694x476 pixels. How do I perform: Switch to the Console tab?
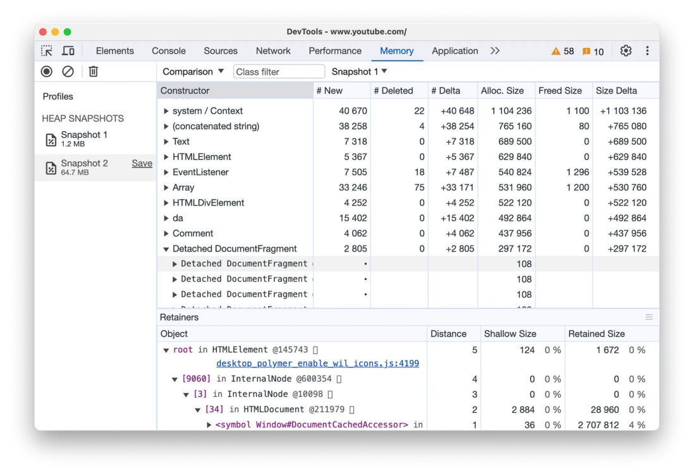[169, 51]
